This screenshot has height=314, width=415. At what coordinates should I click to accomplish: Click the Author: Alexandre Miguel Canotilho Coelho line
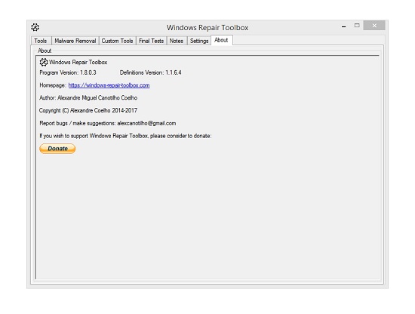(x=88, y=98)
